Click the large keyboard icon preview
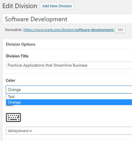 click(x=13, y=117)
